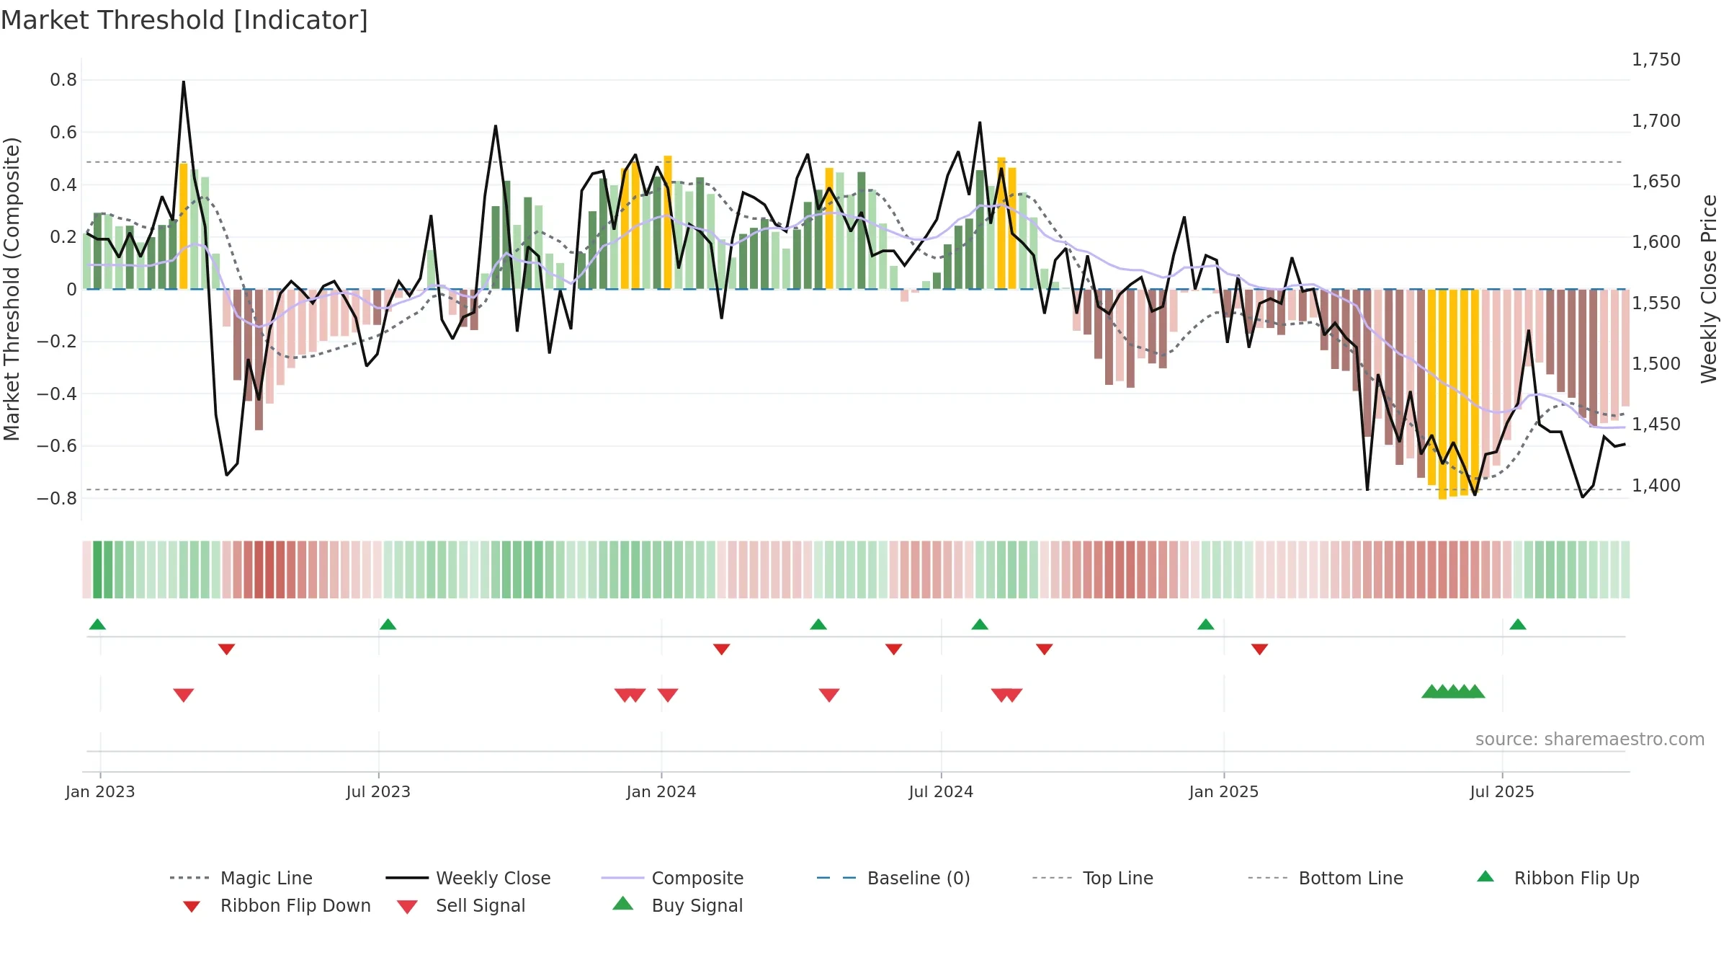Viewport: 1729px width, 973px height.
Task: Toggle the Ribbon Flip Up legend entry
Action: (1558, 878)
